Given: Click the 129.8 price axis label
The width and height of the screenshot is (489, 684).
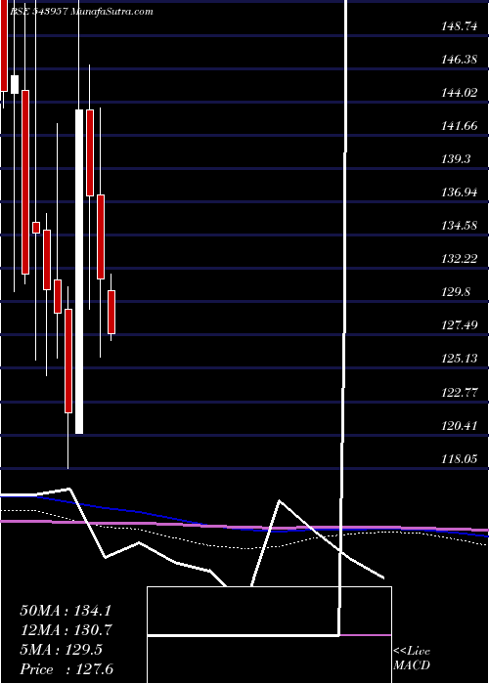Looking at the screenshot, I should pos(457,292).
